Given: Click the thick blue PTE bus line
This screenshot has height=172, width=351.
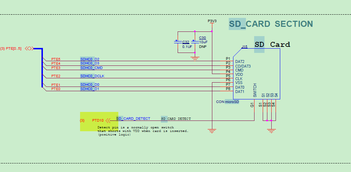Looking at the screenshot, I should [x=42, y=67].
